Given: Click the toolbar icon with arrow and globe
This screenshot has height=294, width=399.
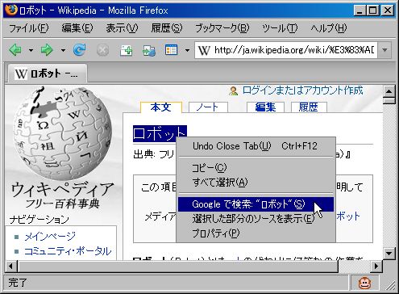Looking at the screenshot, I should pyautogui.click(x=149, y=50).
